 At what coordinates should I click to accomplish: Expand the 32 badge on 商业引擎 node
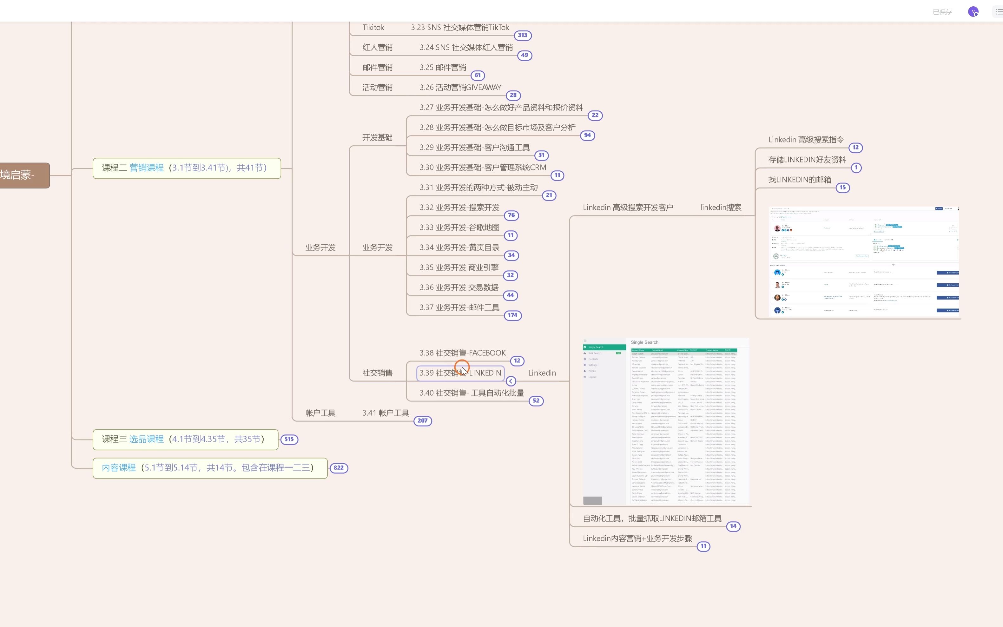[511, 275]
